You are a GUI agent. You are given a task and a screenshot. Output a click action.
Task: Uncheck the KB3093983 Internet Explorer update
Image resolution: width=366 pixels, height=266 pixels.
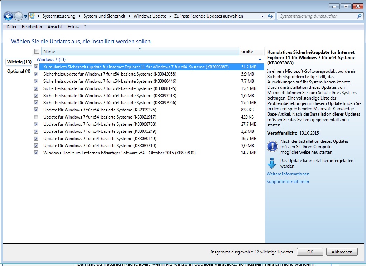click(x=36, y=67)
